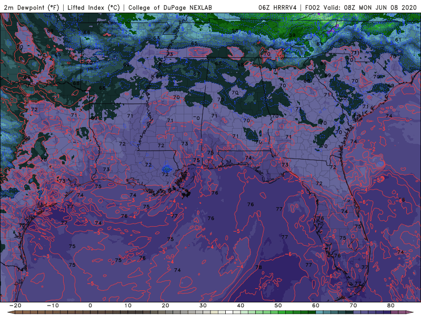This screenshot has width=421, height=315.
Task: Click the '70' color scale label
Action: click(x=353, y=306)
